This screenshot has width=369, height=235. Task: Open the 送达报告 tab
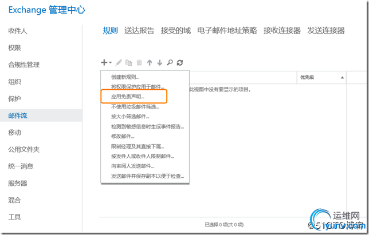tap(139, 30)
